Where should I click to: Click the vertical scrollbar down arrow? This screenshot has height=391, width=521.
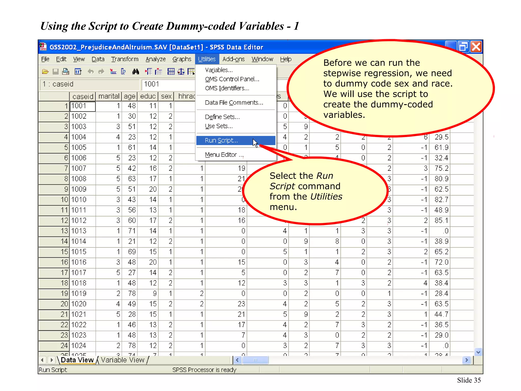pos(478,352)
